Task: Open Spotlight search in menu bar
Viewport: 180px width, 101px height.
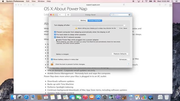Action: pos(172,1)
